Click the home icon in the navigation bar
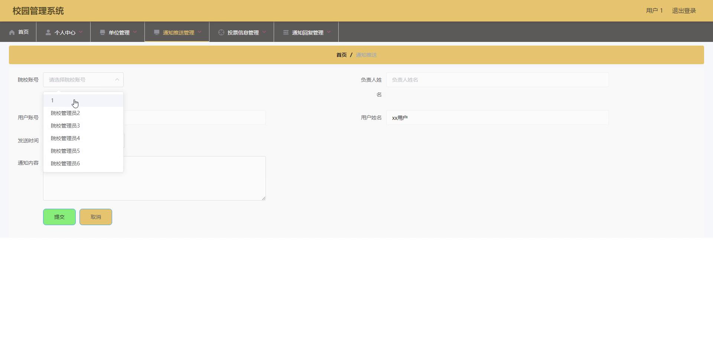713x356 pixels. pos(12,32)
